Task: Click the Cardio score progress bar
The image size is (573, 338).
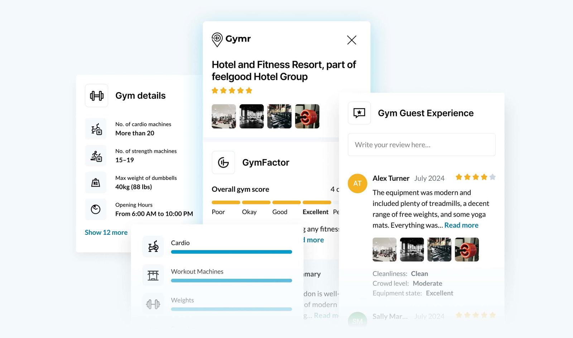Action: pyautogui.click(x=231, y=252)
